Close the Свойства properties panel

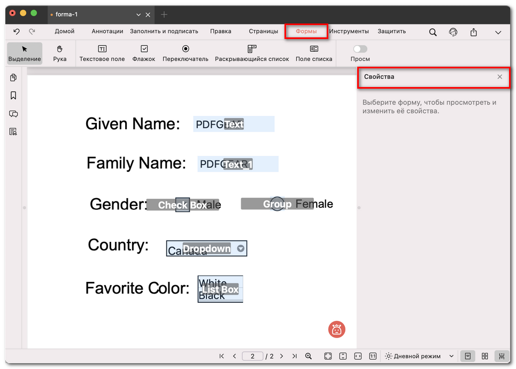point(499,77)
